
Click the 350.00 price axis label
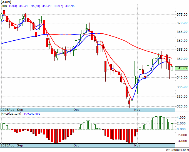[182, 59]
